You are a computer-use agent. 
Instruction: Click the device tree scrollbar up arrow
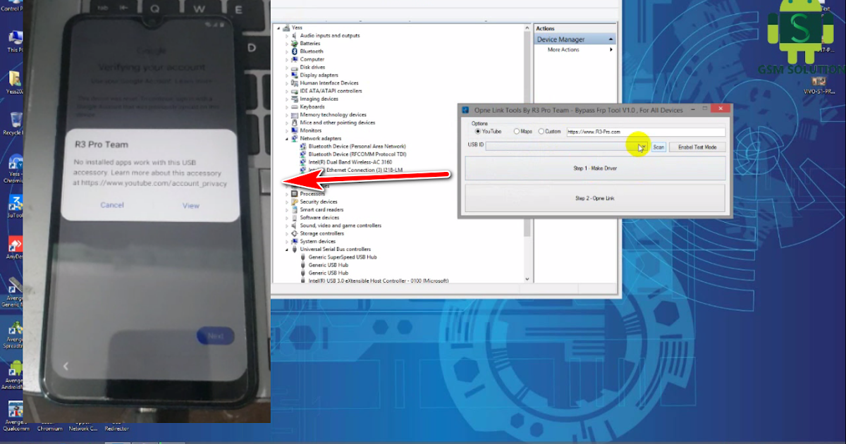tap(527, 28)
